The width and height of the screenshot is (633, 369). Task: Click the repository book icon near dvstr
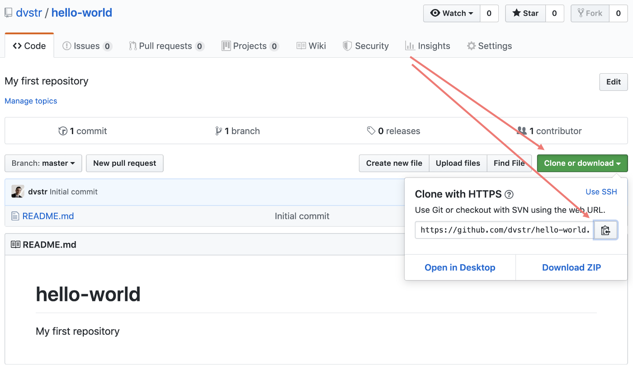pyautogui.click(x=9, y=13)
